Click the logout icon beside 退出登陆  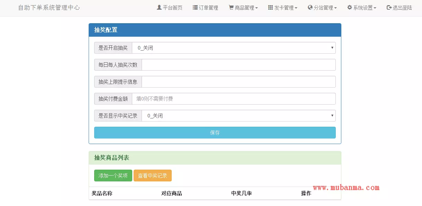coord(389,8)
